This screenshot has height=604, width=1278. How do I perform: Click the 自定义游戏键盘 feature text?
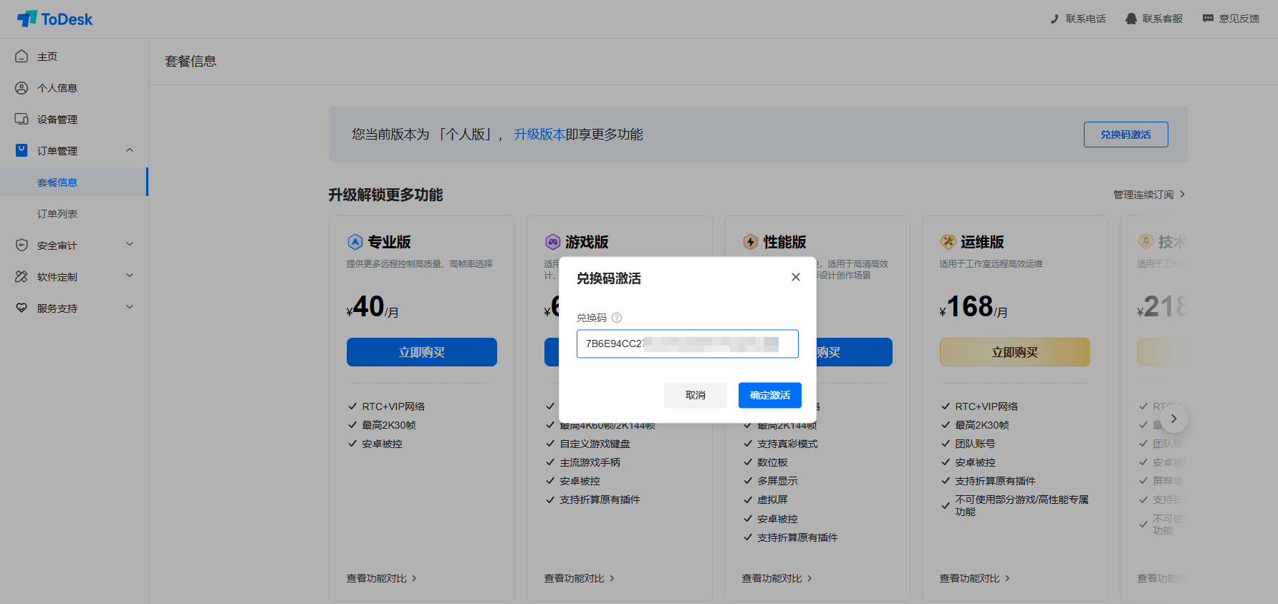click(x=595, y=444)
